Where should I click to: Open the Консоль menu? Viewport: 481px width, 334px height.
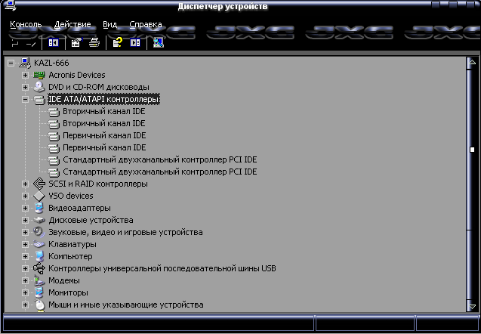26,24
